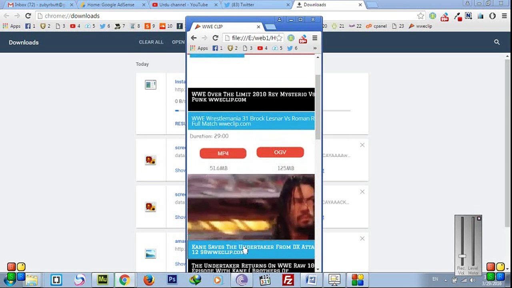Close the recording volume meter panel
Viewport: 512px width, 288px height.
click(479, 218)
